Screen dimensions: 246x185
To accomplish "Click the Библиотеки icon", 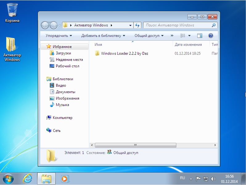I will tap(49, 79).
